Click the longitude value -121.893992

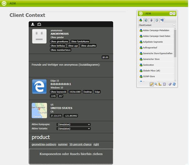click(71, 116)
